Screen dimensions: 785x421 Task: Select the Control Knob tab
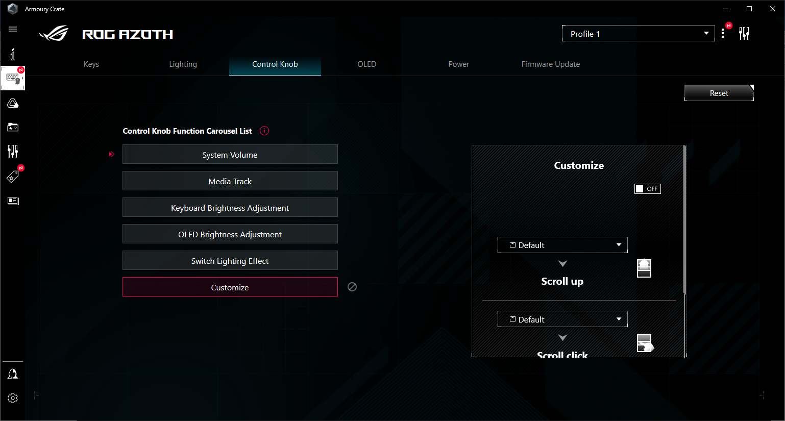point(275,64)
